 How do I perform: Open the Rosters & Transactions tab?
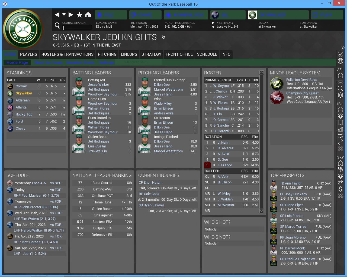pos(67,54)
